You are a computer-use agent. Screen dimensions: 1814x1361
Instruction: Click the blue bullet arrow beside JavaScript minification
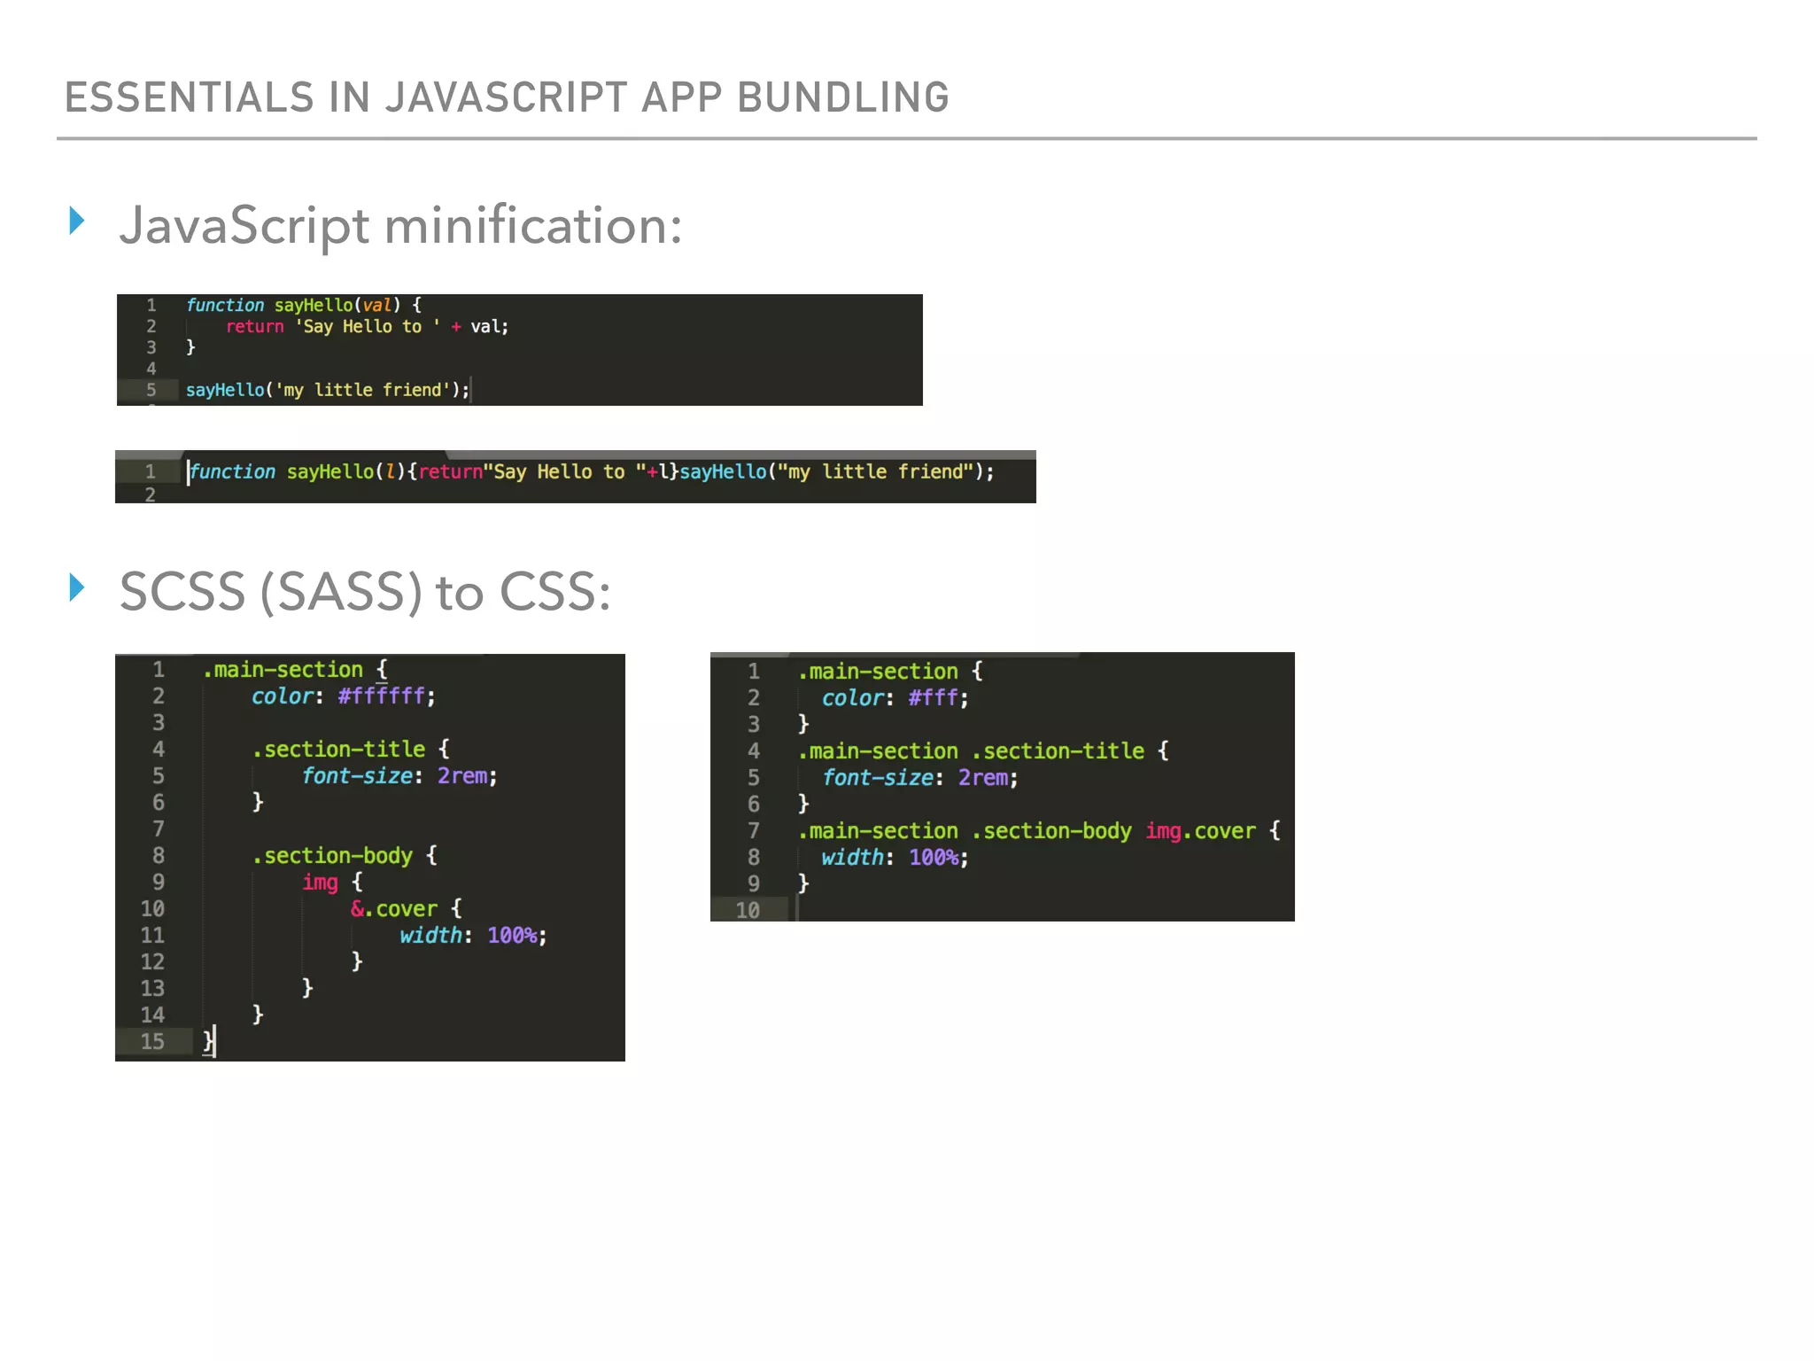[x=77, y=221]
